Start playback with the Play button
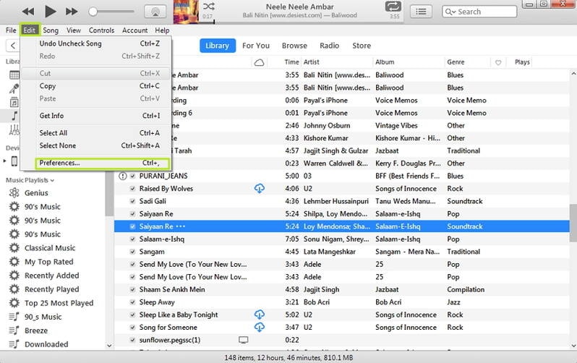 50,12
